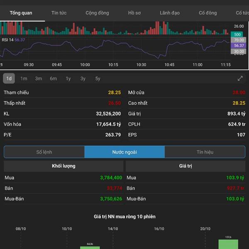This screenshot has width=249, height=249.
Task: Choose the 6m chart range
Action: (53, 78)
